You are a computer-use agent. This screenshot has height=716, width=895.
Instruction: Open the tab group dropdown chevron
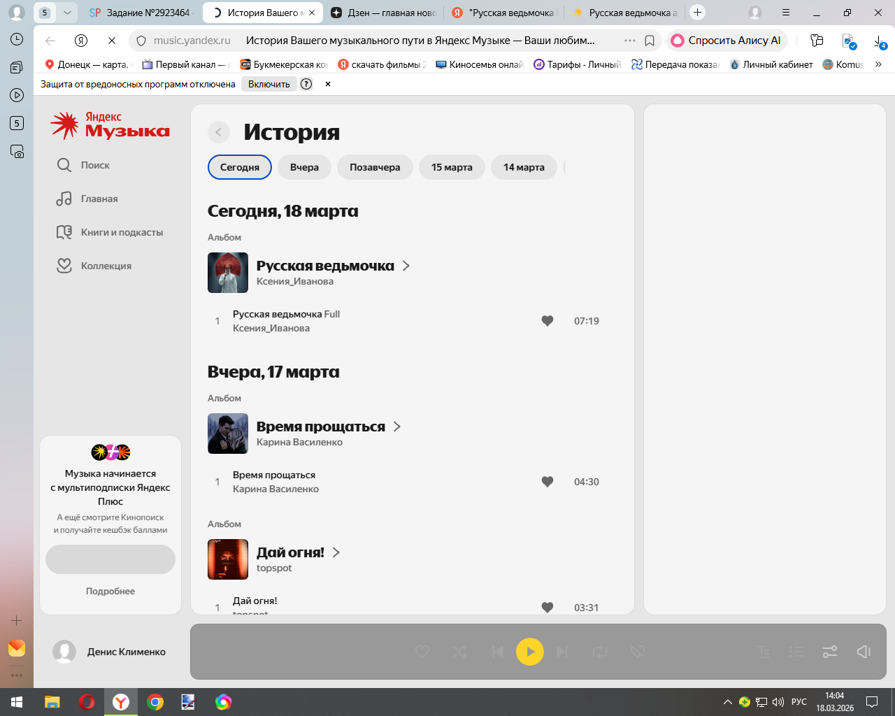pyautogui.click(x=67, y=13)
